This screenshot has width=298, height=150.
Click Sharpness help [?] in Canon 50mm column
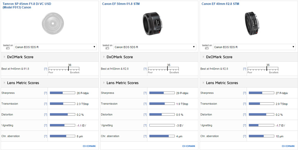(x=145, y=93)
